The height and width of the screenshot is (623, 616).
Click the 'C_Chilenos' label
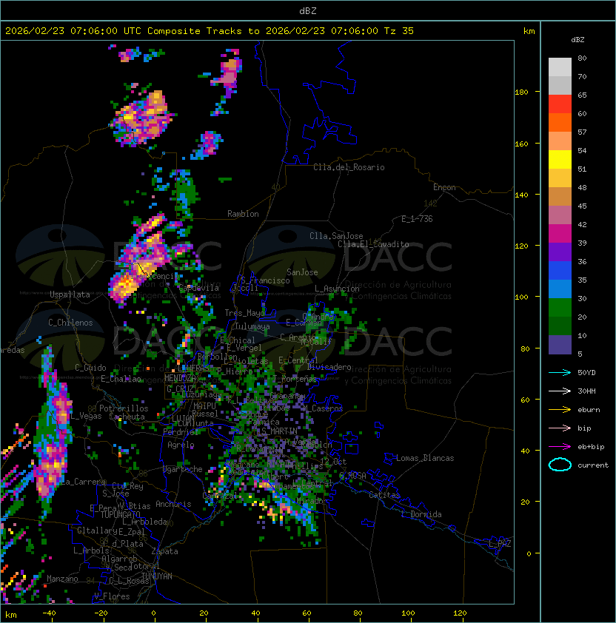70,323
